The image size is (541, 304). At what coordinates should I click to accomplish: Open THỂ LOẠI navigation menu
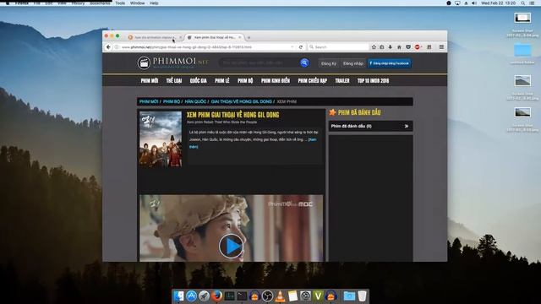click(174, 81)
